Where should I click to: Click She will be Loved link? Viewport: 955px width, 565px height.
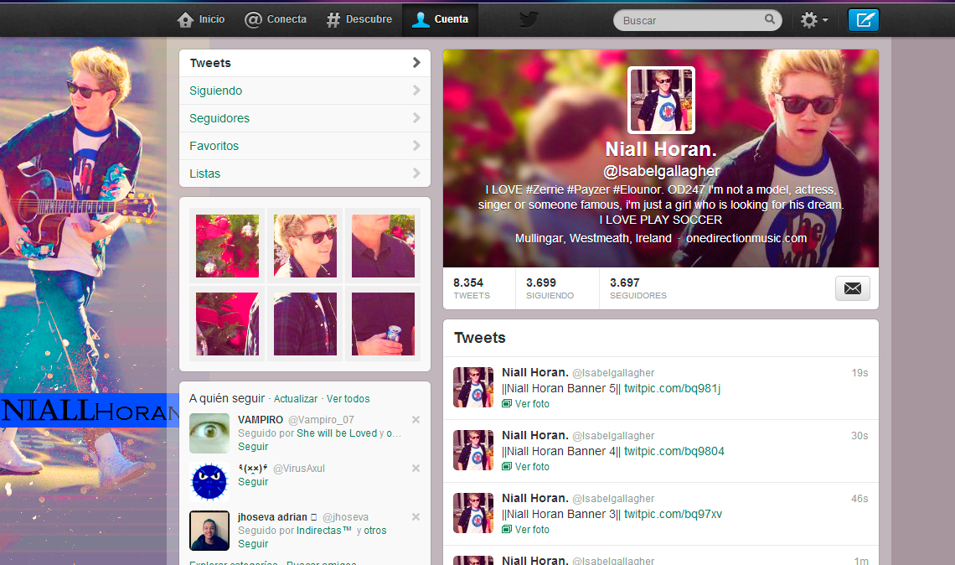coord(337,433)
